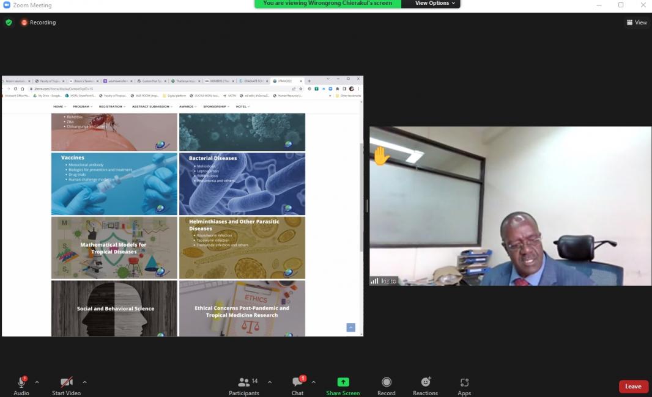Viewport: 652px width, 397px height.
Task: Switch to the Custom Post Ty browser tab
Action: pyautogui.click(x=152, y=81)
